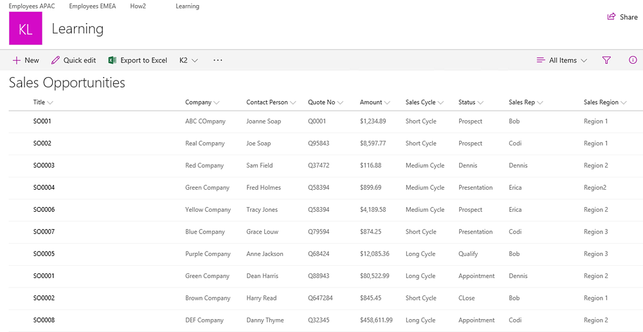Click the New item plus icon
This screenshot has width=643, height=332.
[17, 60]
